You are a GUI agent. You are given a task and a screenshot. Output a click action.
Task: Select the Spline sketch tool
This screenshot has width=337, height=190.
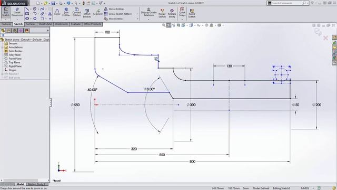coord(42,9)
